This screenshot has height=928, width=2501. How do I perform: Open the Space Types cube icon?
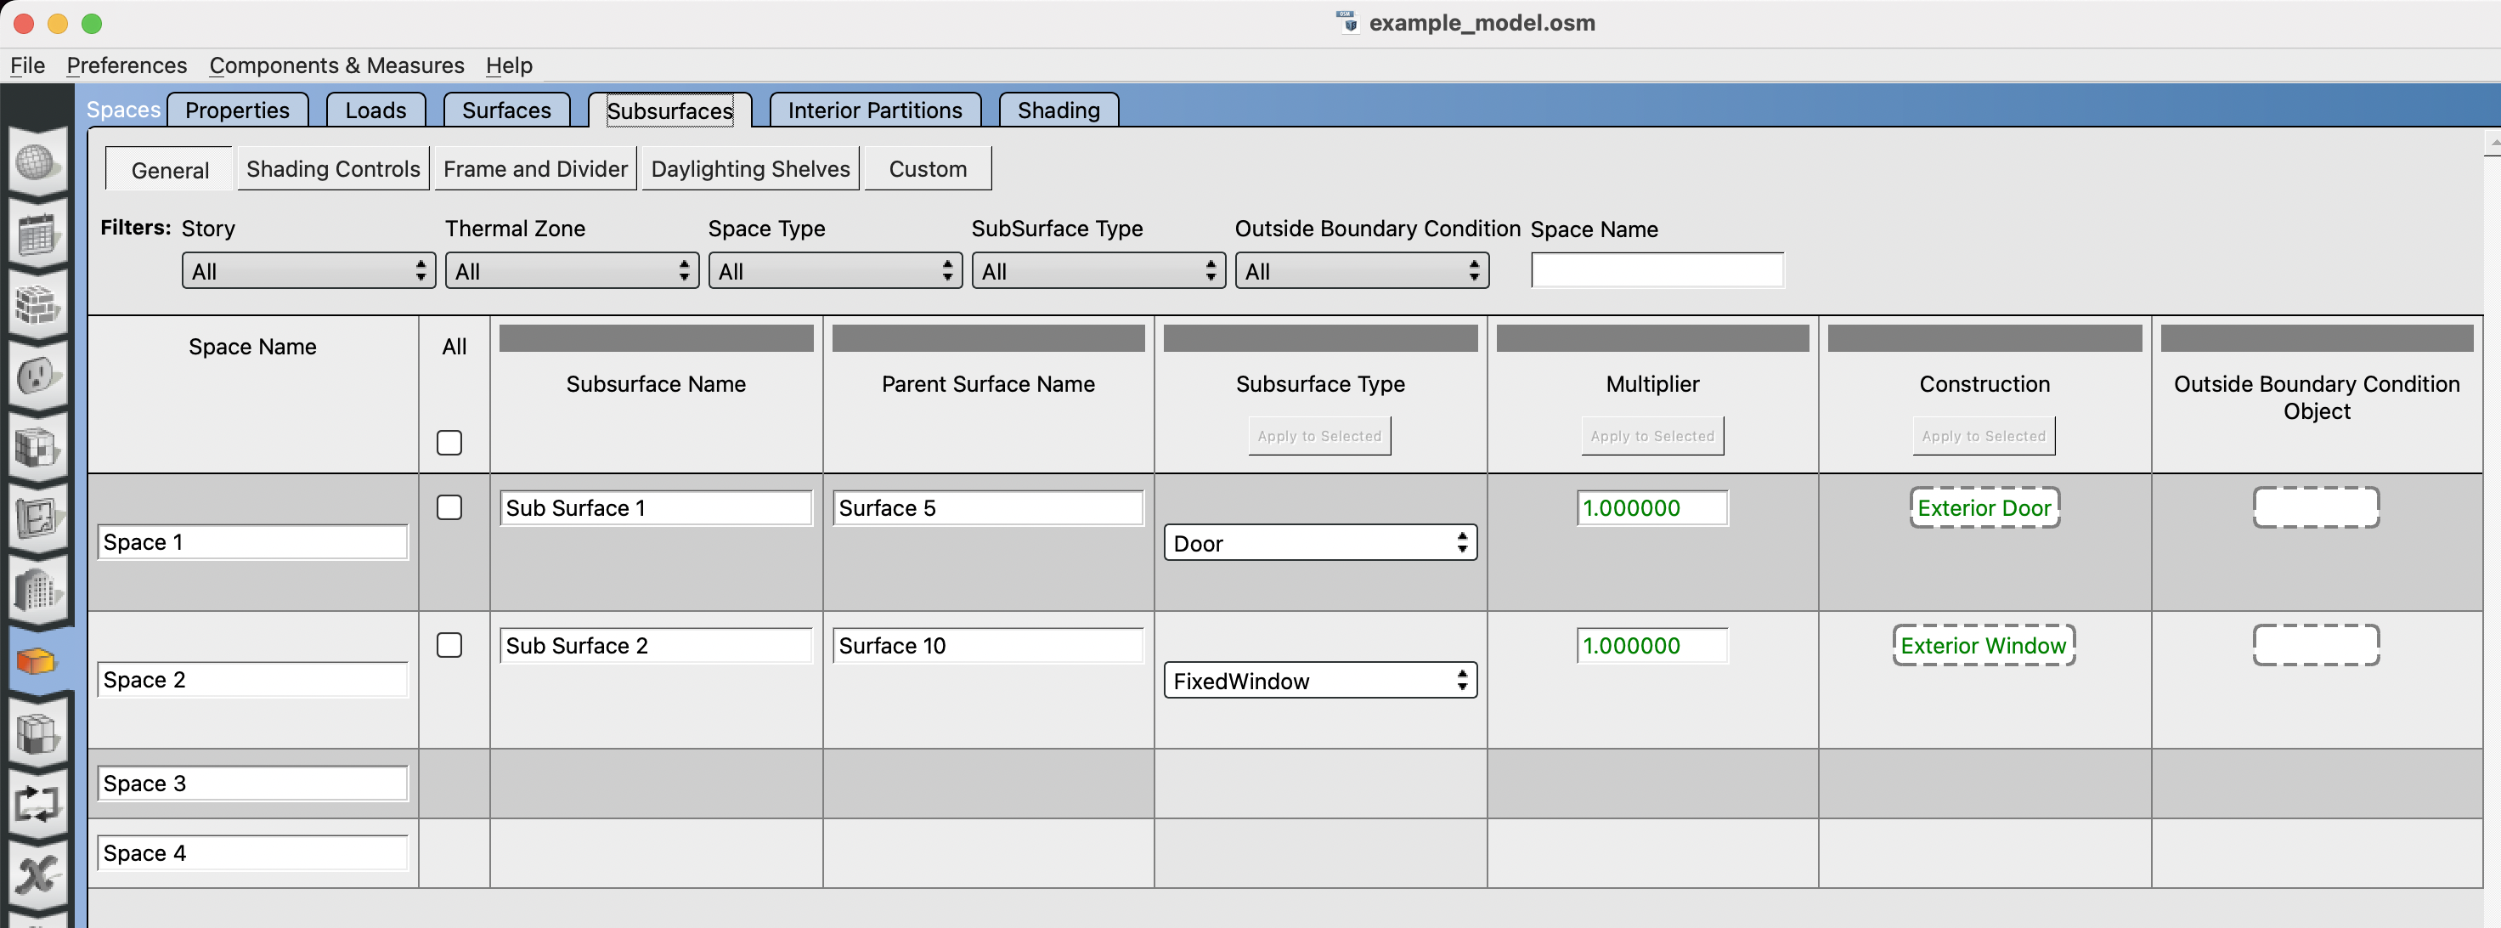tap(36, 448)
